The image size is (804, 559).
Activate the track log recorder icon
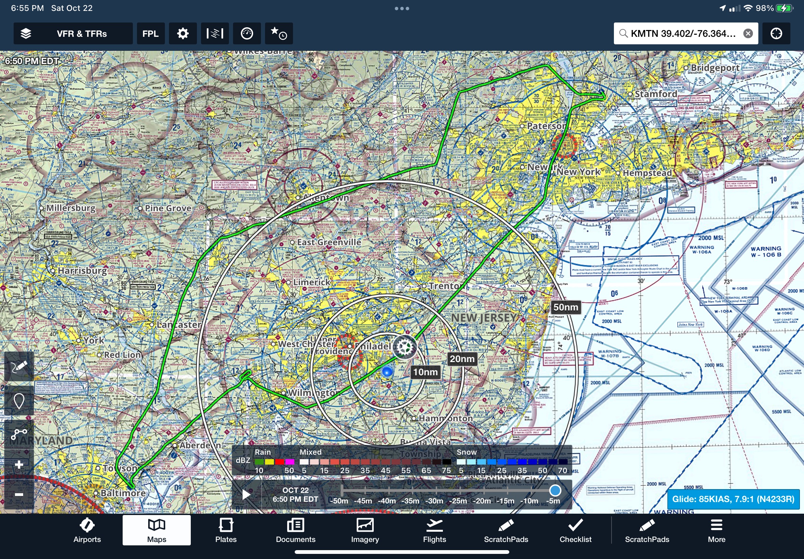click(x=19, y=434)
